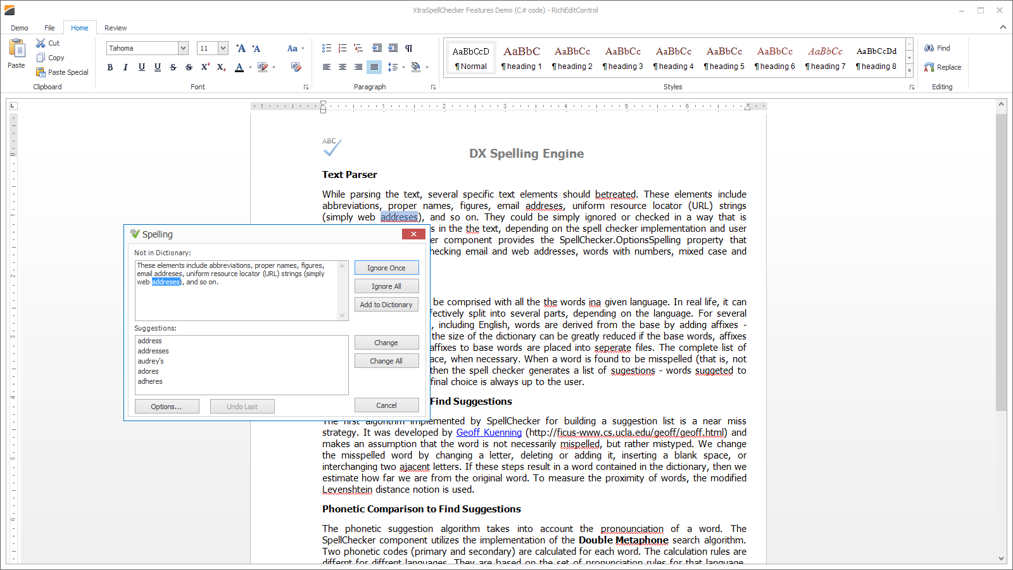Open the font size 11 dropdown
The width and height of the screenshot is (1013, 570).
223,48
